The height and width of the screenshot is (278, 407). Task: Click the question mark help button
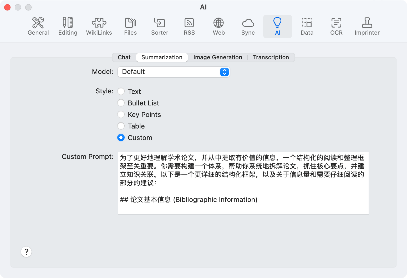[x=26, y=252]
